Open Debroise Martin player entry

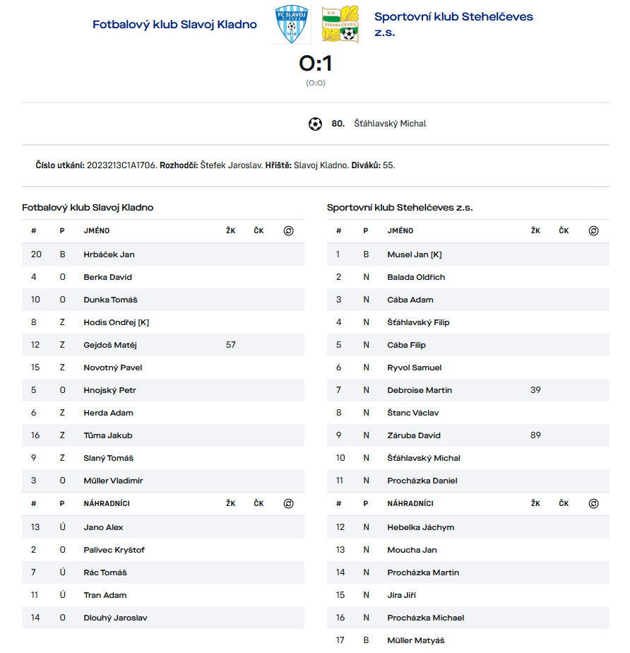tap(420, 390)
